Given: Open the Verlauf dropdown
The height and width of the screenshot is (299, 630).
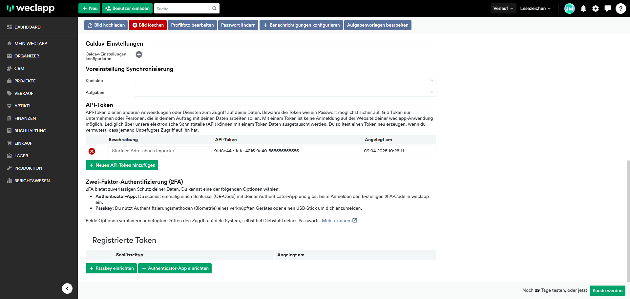Looking at the screenshot, I should coord(503,9).
